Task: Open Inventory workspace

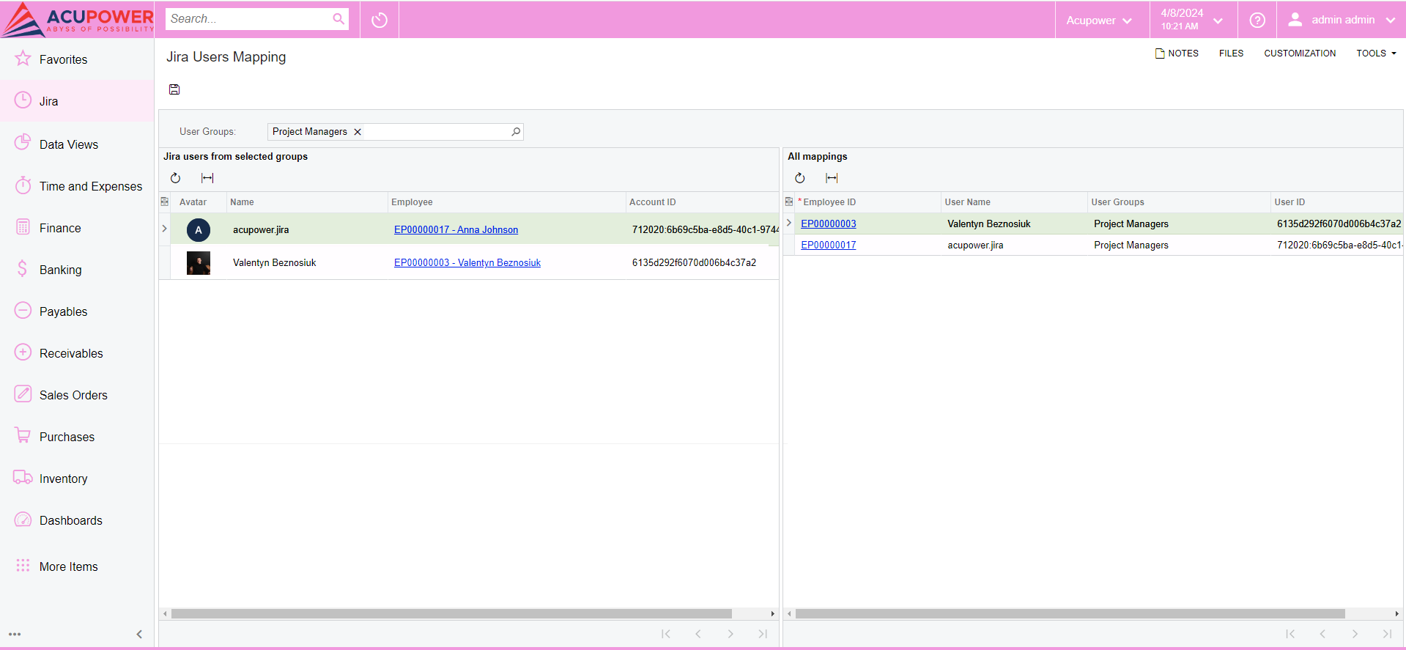Action: tap(77, 479)
